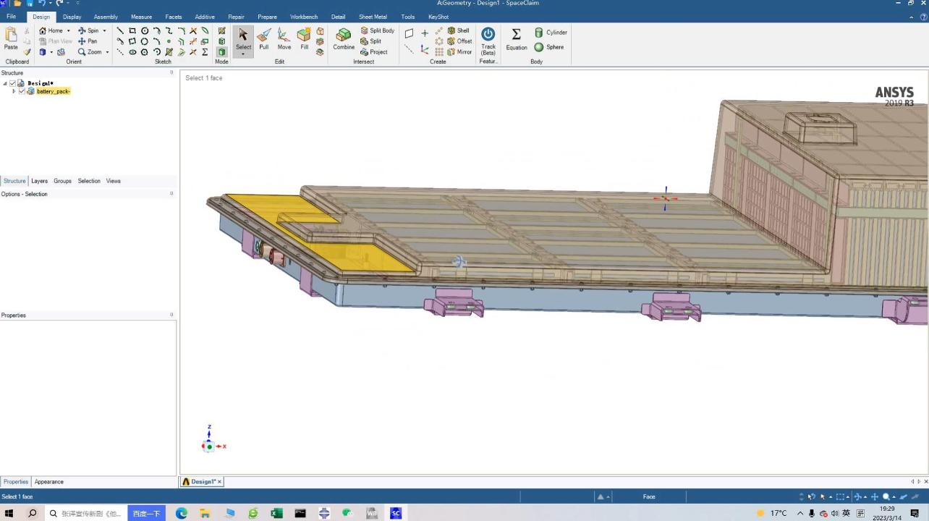
Task: Select the Pull tool
Action: [x=264, y=39]
